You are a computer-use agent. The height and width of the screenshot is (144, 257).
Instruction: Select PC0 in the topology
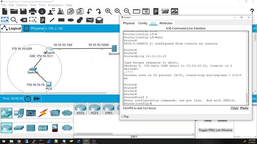[49, 84]
